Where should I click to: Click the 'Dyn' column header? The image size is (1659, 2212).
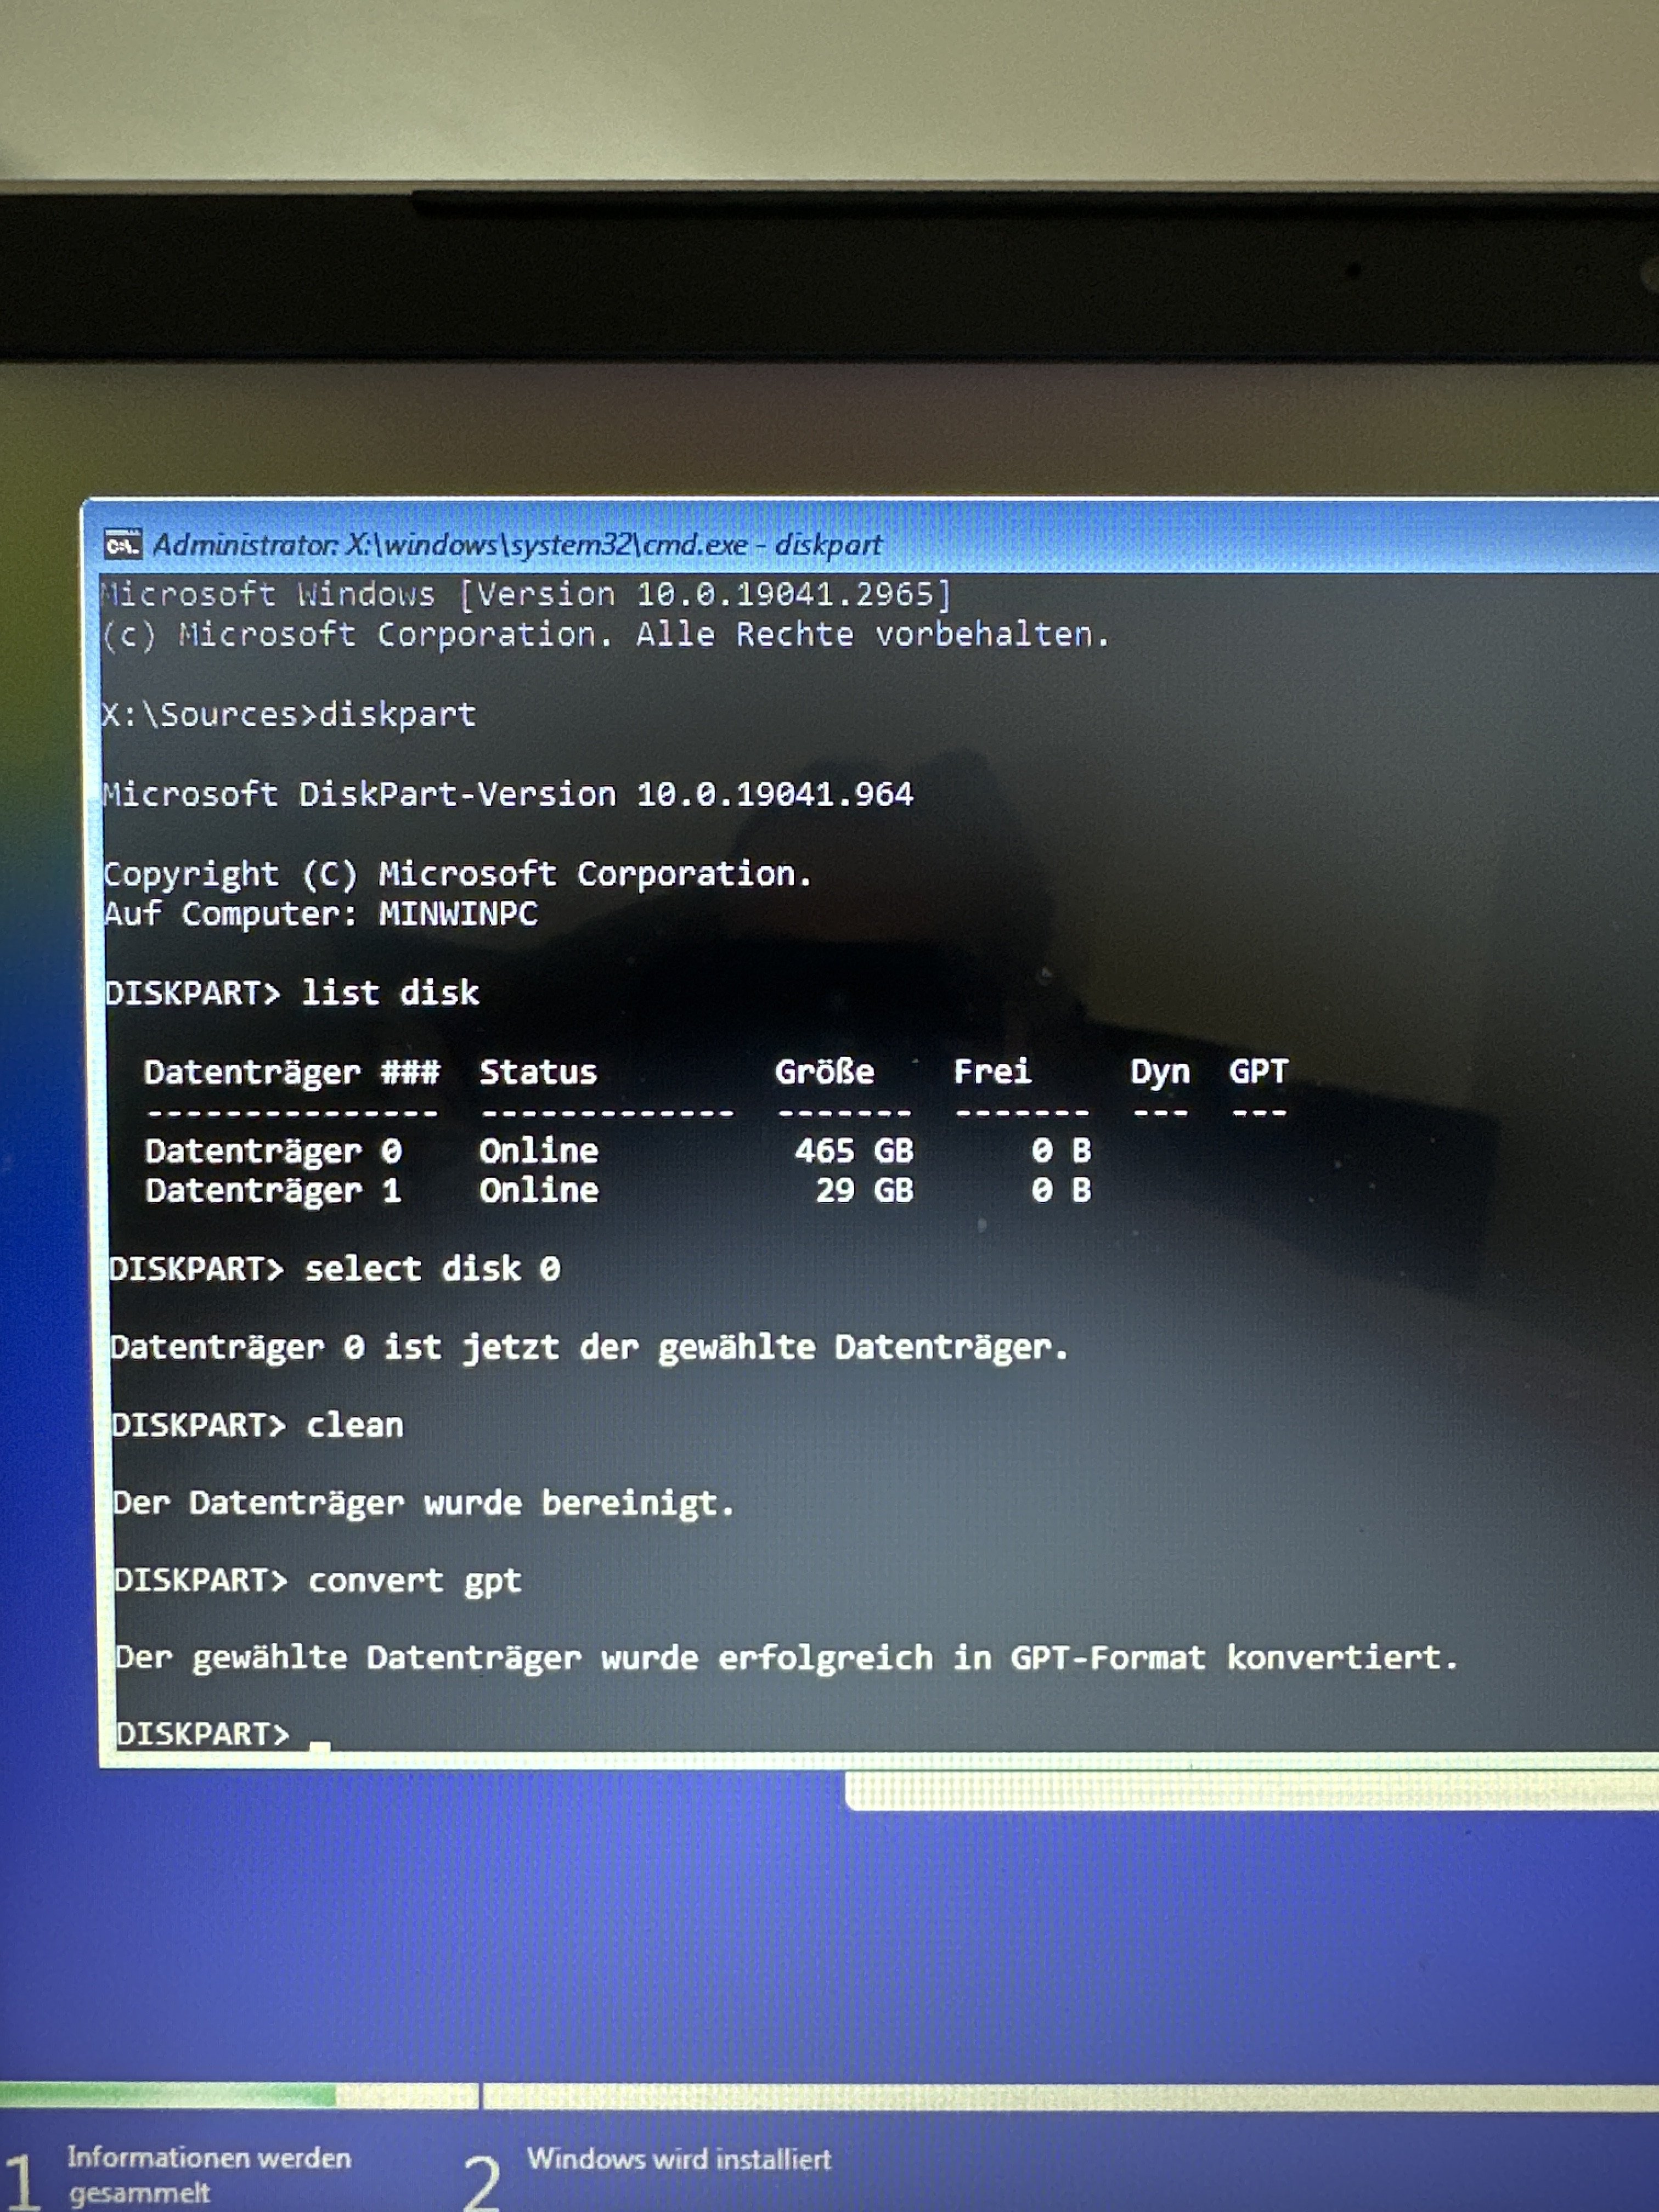(1159, 1072)
